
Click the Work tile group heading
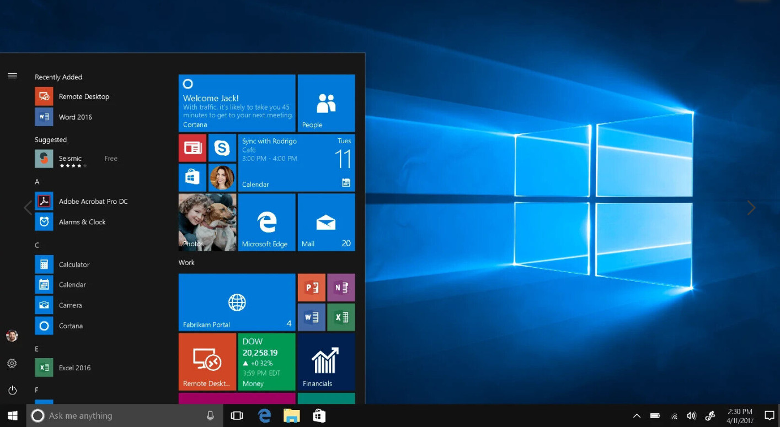186,262
